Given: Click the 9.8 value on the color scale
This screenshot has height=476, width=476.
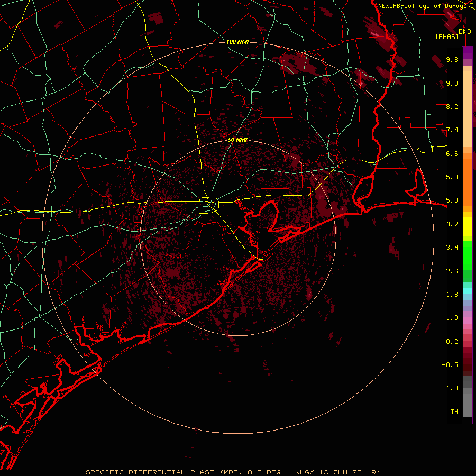Looking at the screenshot, I should pyautogui.click(x=452, y=59).
